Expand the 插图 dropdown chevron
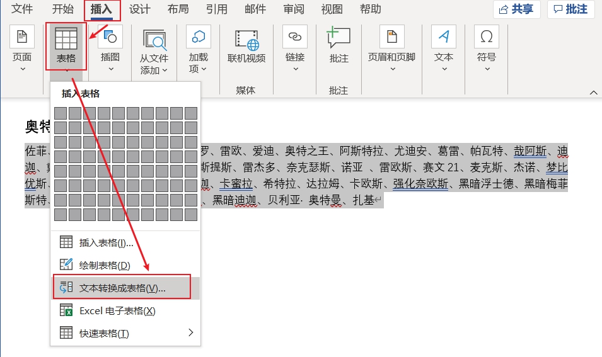Viewport: 602px width, 357px height. pos(111,69)
